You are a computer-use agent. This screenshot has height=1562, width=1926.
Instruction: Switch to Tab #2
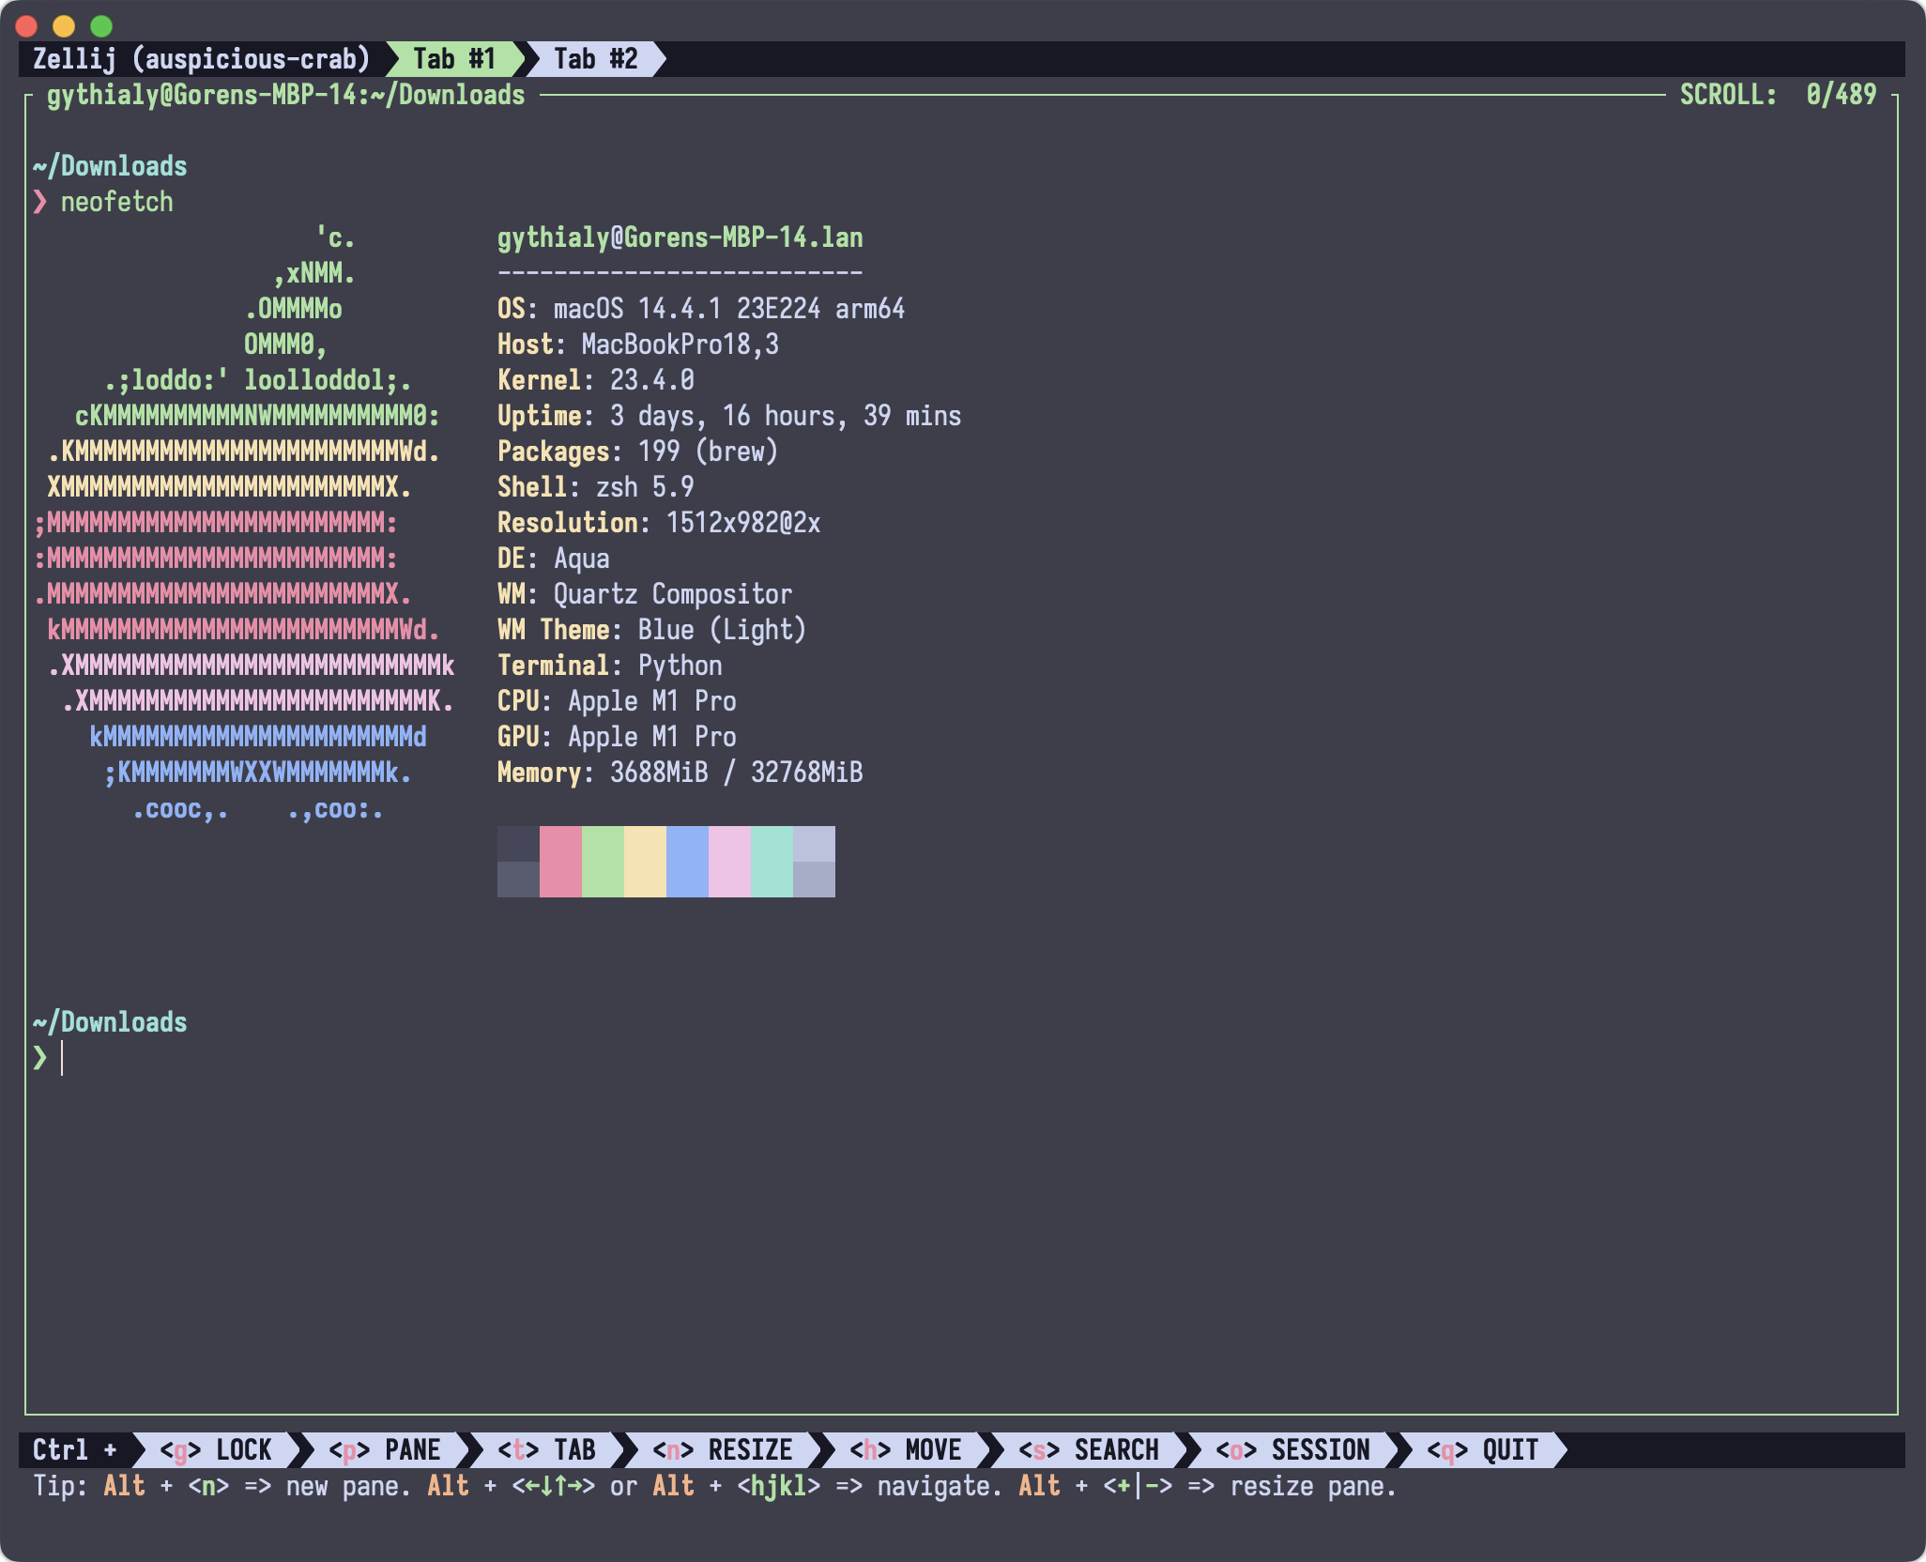coord(595,59)
